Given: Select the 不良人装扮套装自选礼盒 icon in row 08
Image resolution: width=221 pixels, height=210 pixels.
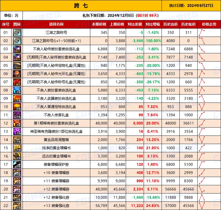Looking at the screenshot, I should click(x=17, y=90).
